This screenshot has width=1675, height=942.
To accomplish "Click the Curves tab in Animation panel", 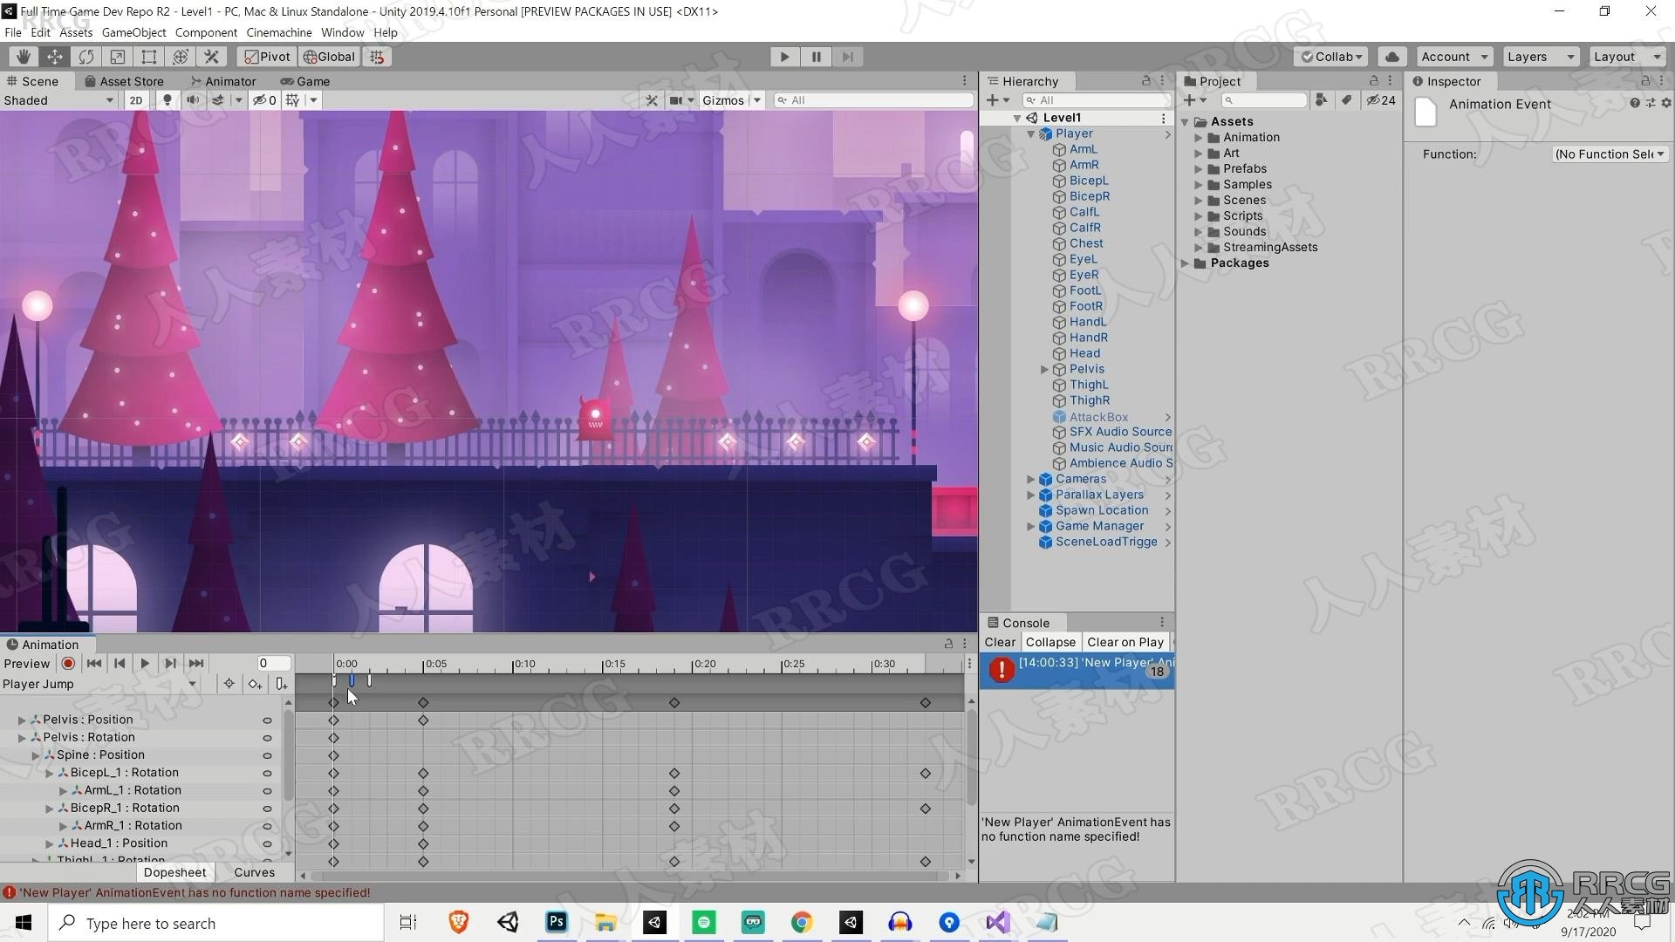I will 252,872.
